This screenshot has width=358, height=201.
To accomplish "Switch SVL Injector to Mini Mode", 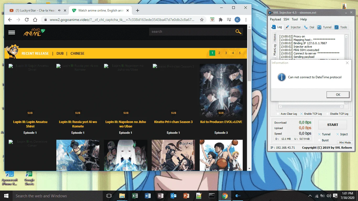I will (345, 143).
